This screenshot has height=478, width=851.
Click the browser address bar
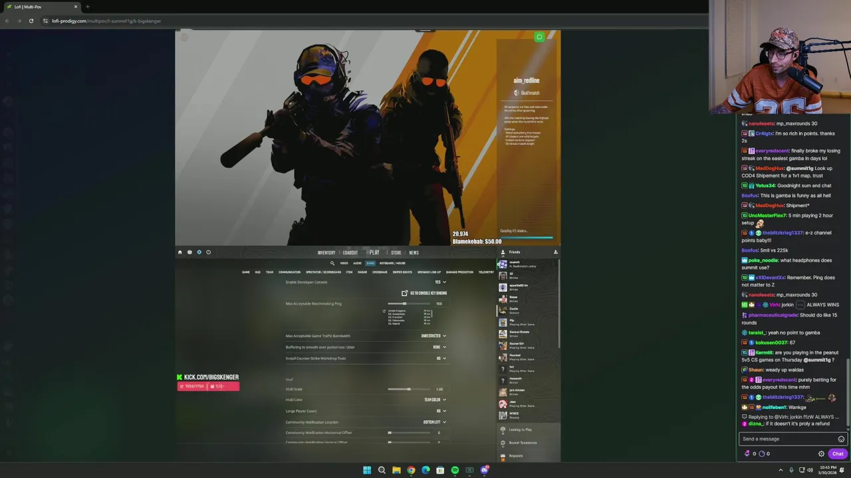click(372, 21)
